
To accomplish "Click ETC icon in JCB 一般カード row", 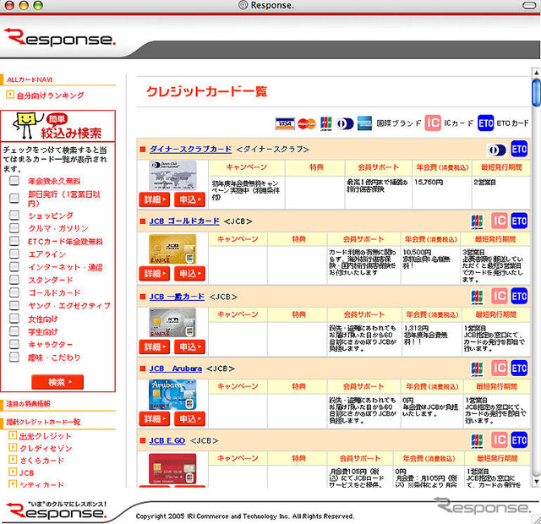I will tap(519, 296).
